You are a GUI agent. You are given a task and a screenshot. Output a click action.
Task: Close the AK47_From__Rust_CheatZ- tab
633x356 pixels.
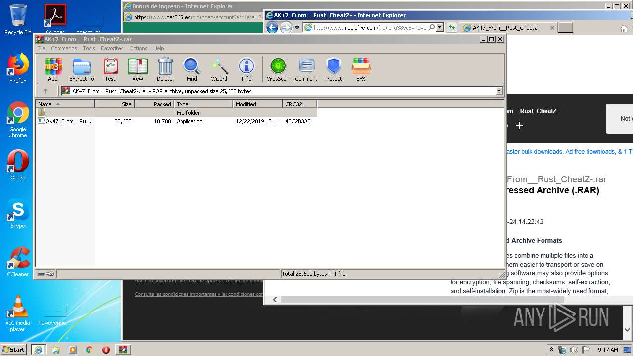[x=552, y=28]
